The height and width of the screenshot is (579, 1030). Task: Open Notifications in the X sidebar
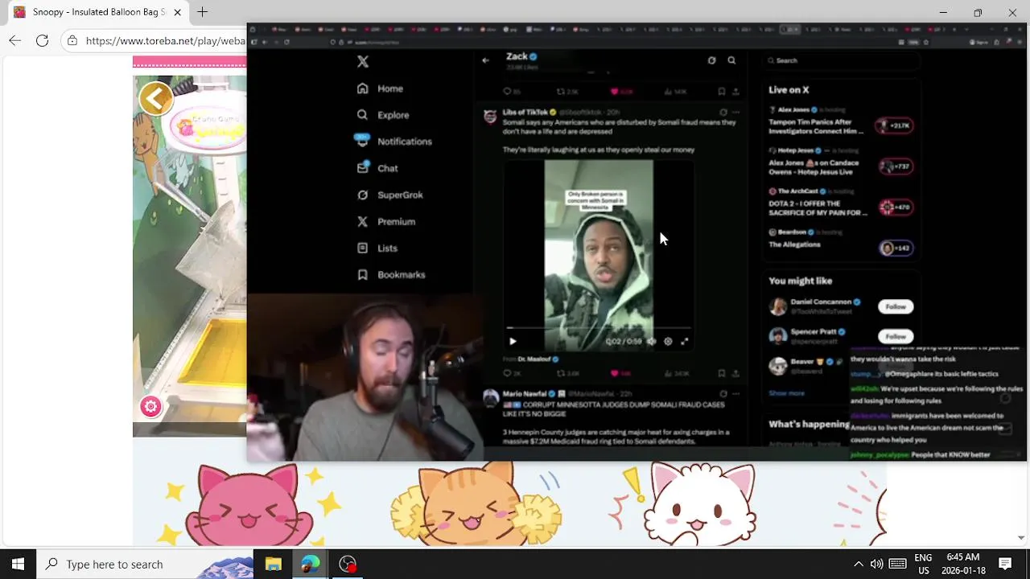(394, 142)
